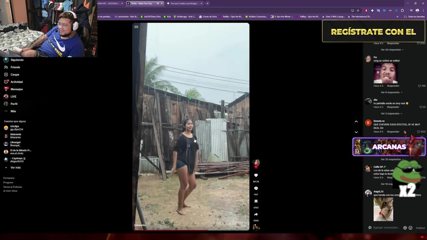
Task: Open comments via the speech bubble icon
Action: (x=256, y=188)
